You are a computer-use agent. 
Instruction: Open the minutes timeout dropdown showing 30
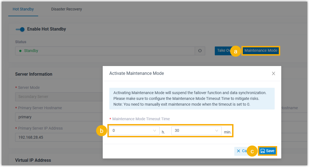click(x=196, y=131)
